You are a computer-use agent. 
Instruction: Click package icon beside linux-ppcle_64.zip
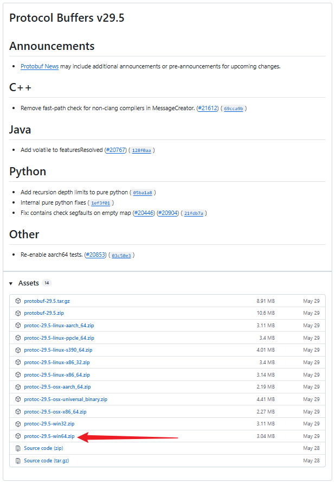18,338
